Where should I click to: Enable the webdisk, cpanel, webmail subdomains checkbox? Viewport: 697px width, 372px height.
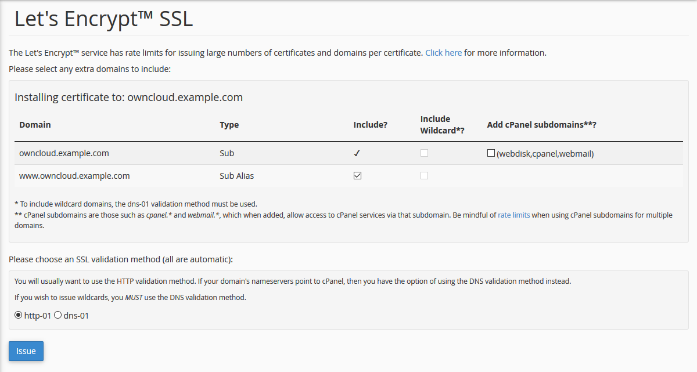(x=491, y=153)
